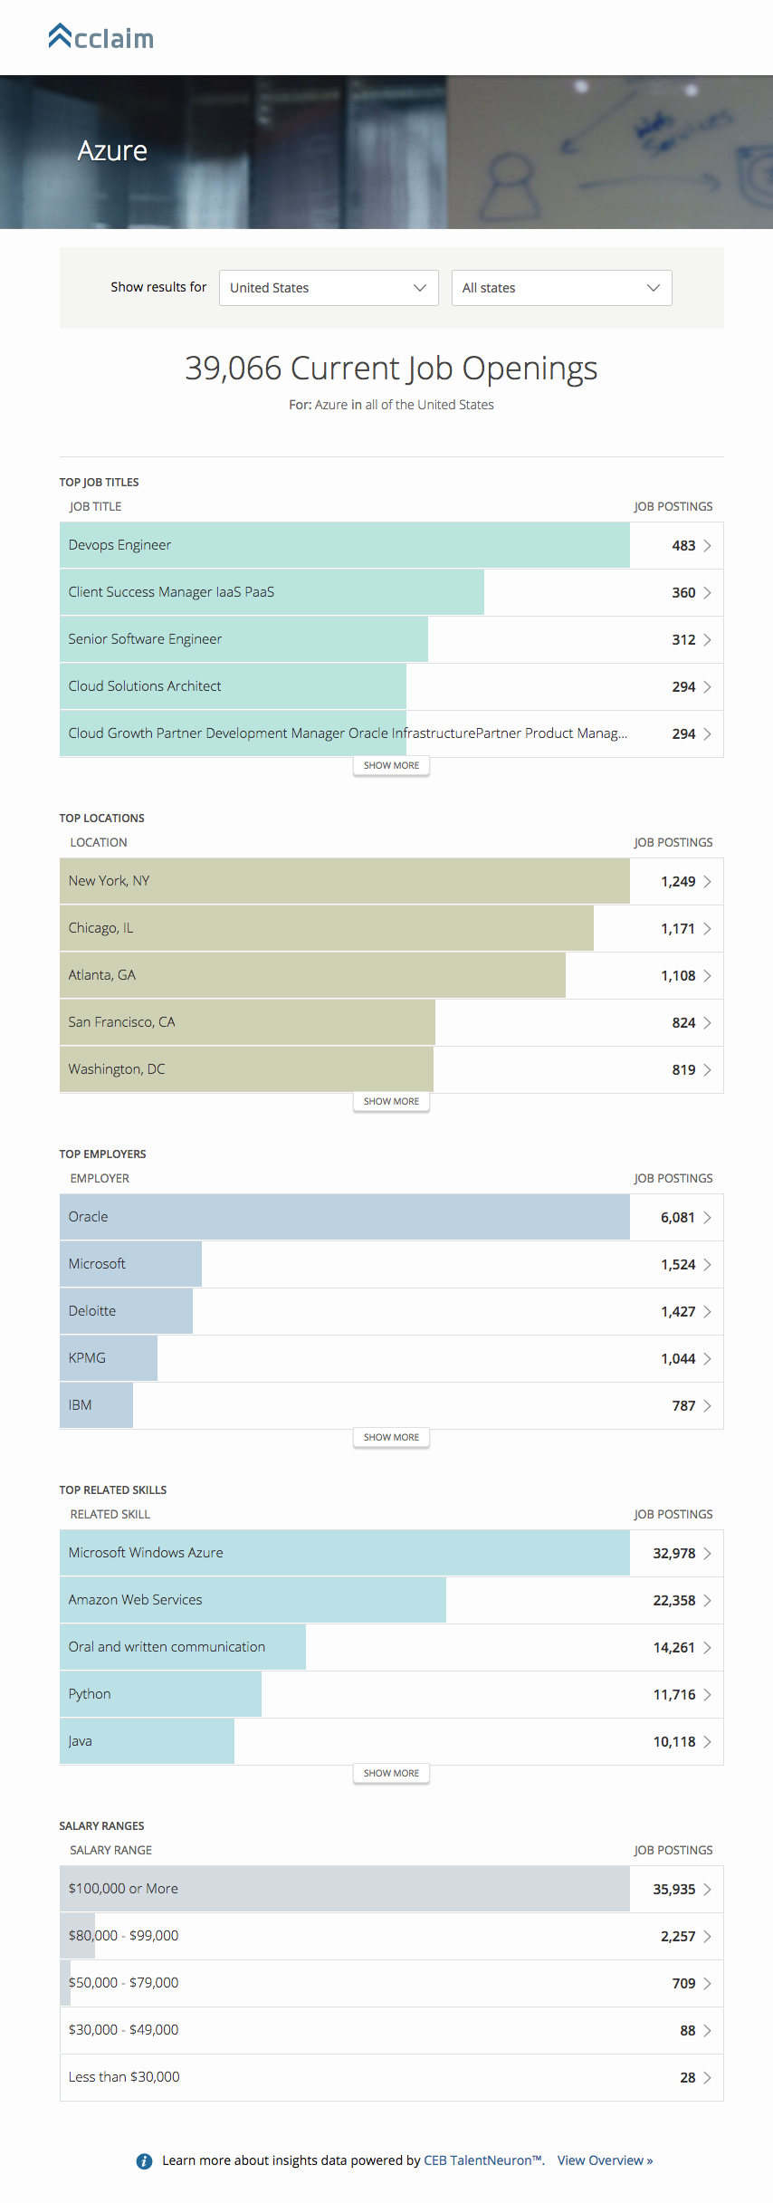773x2203 pixels.
Task: Click chevron on Microsoft Windows Azure row
Action: pos(707,1554)
